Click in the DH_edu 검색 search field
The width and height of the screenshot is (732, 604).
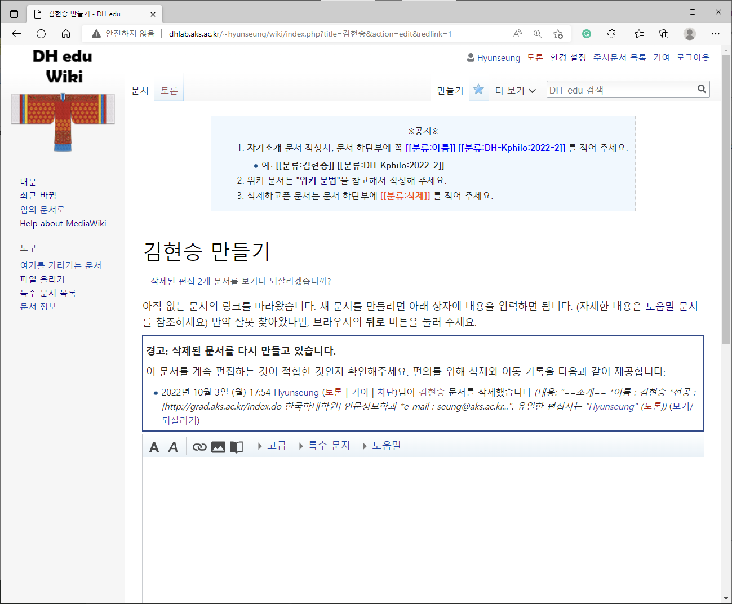pyautogui.click(x=620, y=90)
